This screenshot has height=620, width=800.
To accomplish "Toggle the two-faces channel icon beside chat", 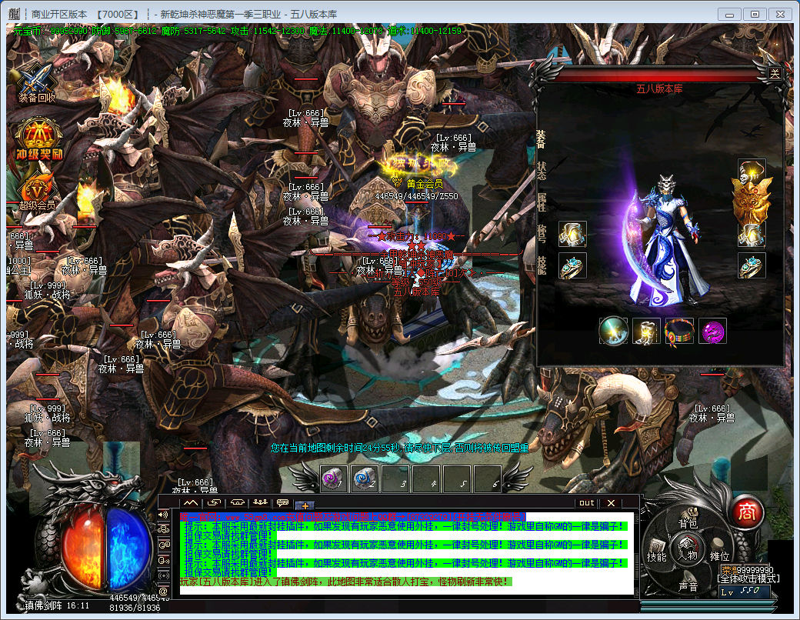I will pos(164,545).
